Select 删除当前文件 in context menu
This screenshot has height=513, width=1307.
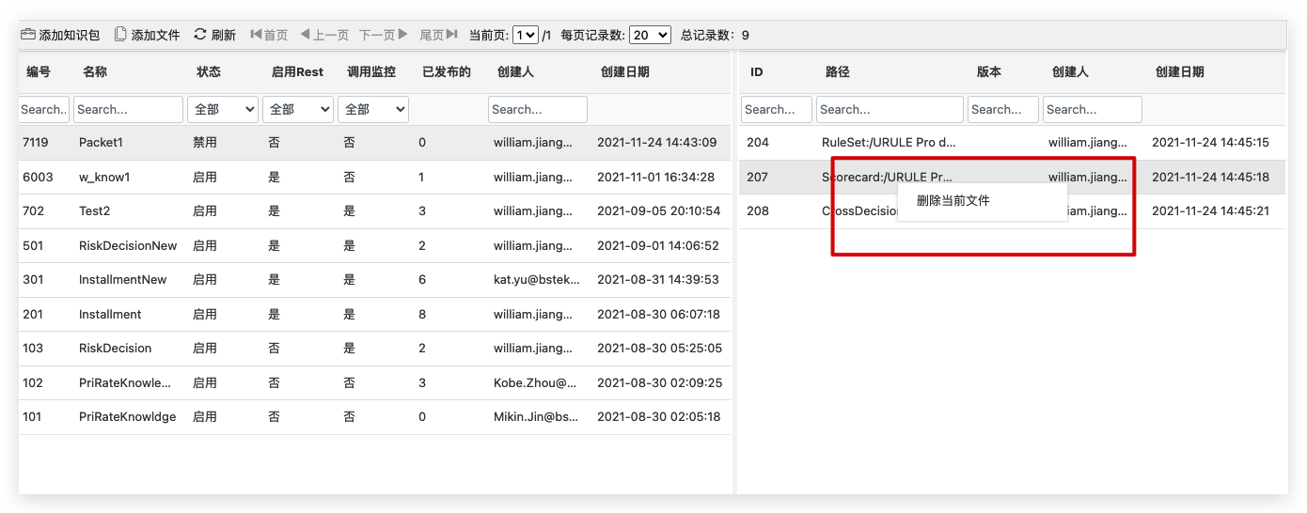pyautogui.click(x=953, y=201)
